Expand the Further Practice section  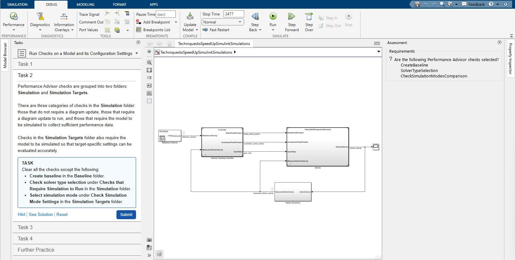77,250
